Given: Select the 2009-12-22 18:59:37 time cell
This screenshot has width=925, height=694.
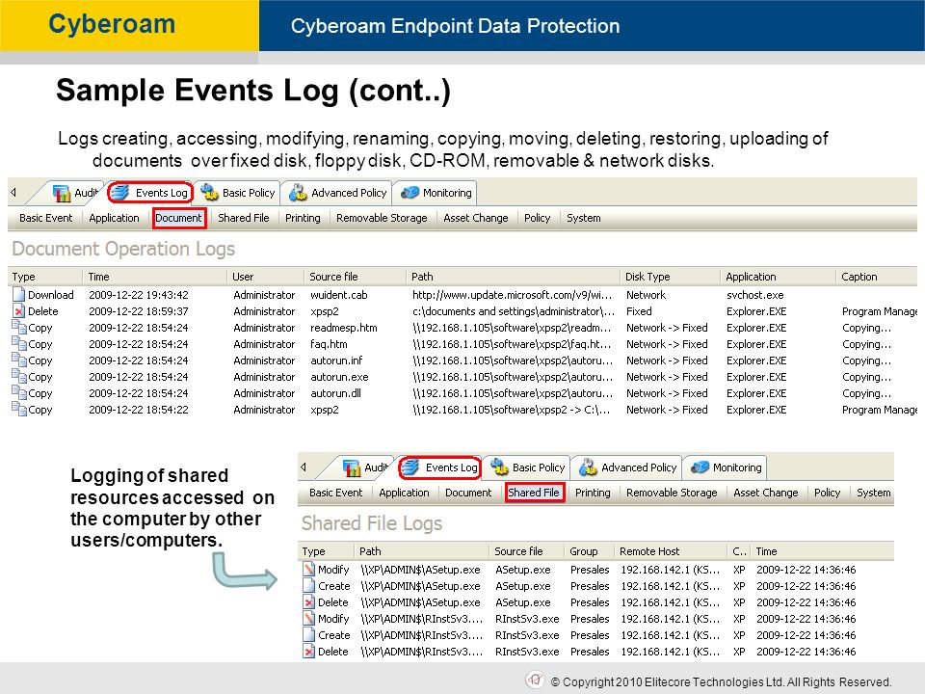Looking at the screenshot, I should pyautogui.click(x=139, y=311).
